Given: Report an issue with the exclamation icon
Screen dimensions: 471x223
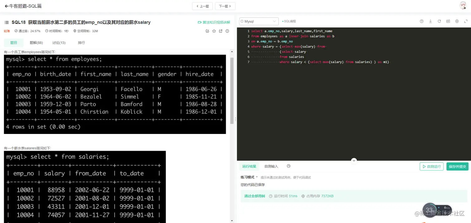Looking at the screenshot, I should tap(227, 31).
